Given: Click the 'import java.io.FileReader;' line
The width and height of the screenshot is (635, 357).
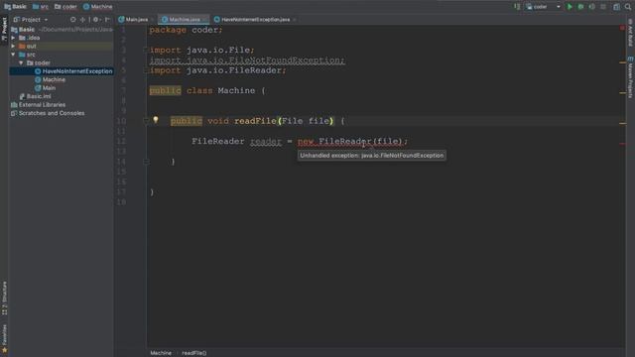Looking at the screenshot, I should [x=218, y=70].
